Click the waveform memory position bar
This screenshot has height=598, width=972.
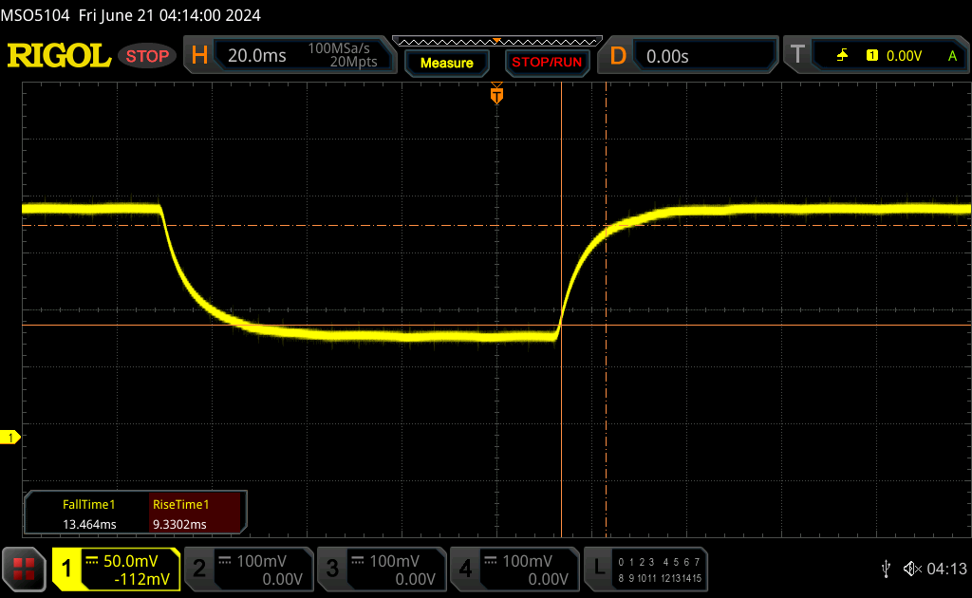(497, 42)
